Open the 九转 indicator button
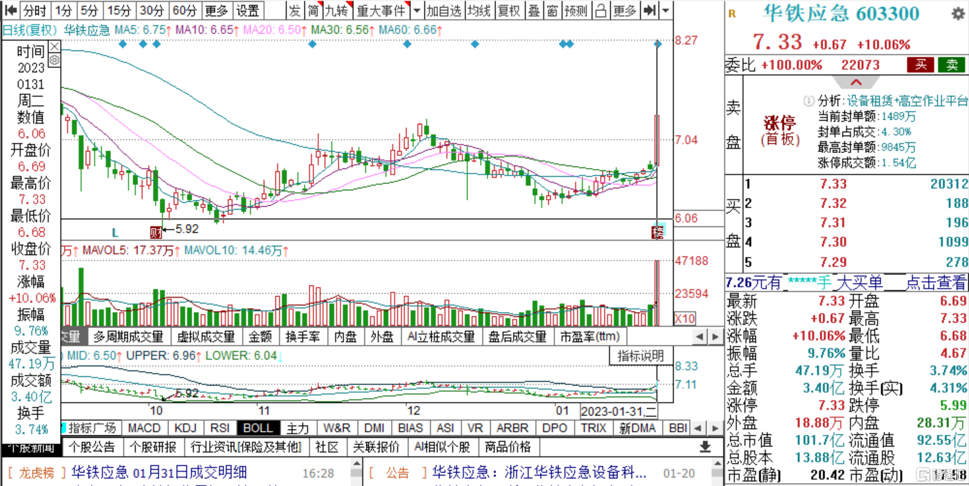This screenshot has width=969, height=486. pyautogui.click(x=337, y=10)
